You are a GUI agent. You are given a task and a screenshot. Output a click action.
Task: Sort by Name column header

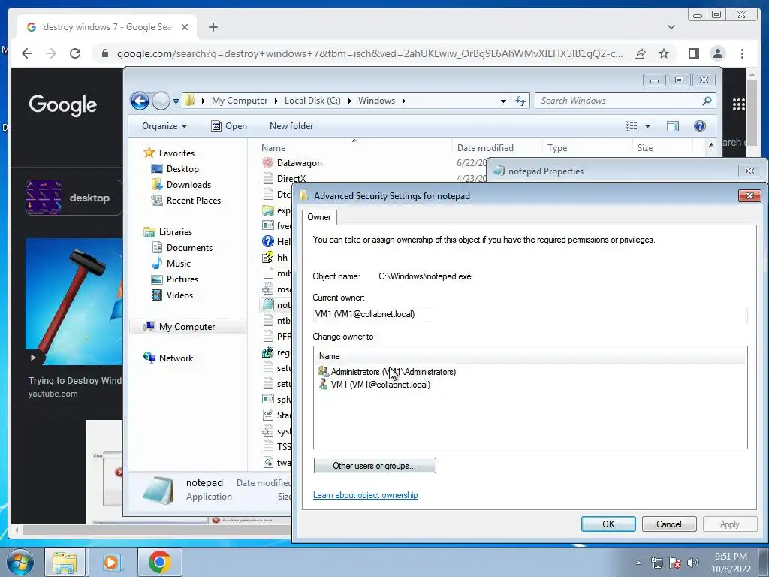pyautogui.click(x=273, y=148)
